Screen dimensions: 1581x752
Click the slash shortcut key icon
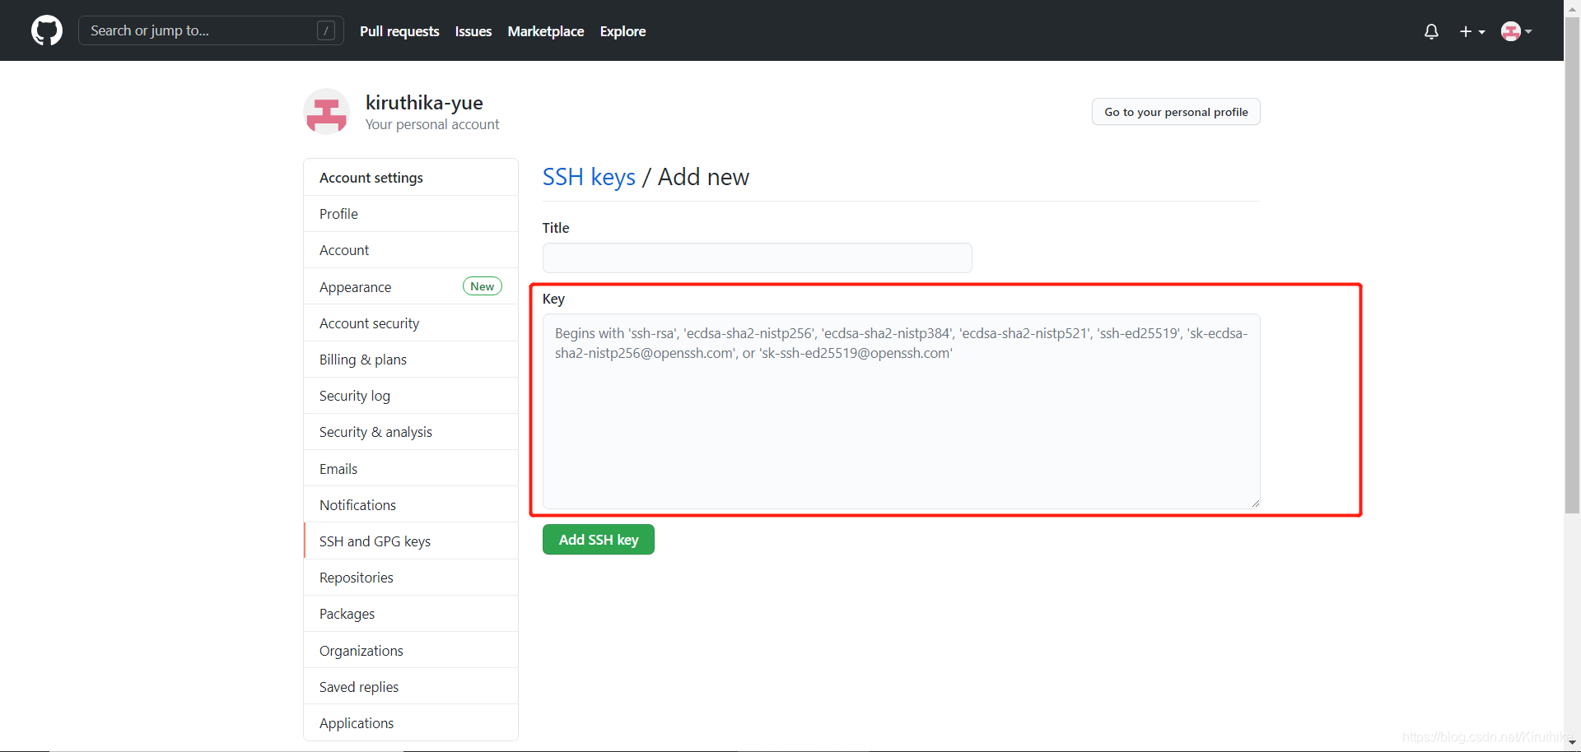(x=326, y=30)
